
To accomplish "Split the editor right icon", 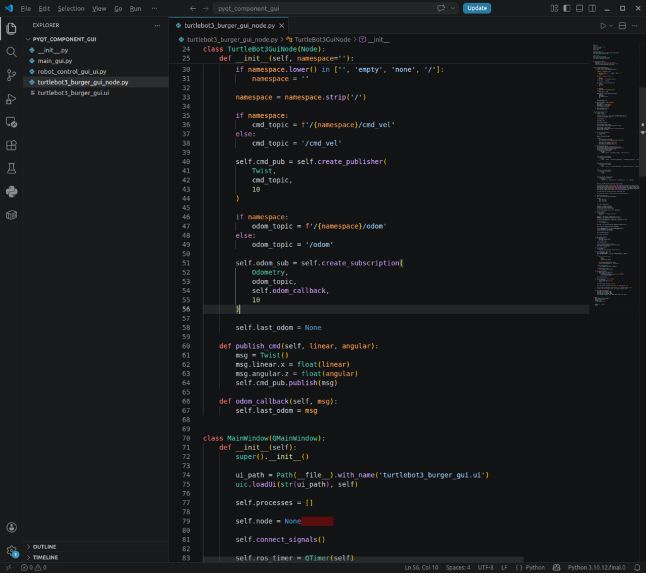I will coord(622,25).
